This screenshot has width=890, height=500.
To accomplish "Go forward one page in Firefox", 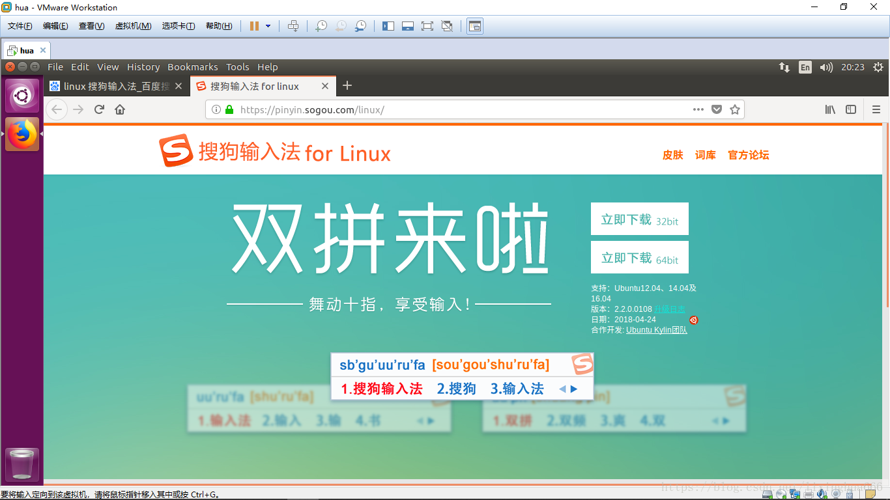I will tap(78, 109).
